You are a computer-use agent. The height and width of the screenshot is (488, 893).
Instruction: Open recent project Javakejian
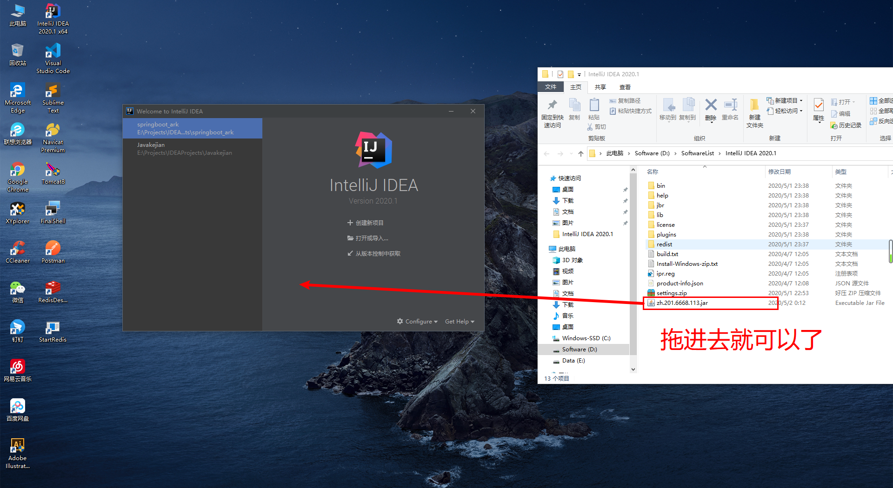[193, 149]
